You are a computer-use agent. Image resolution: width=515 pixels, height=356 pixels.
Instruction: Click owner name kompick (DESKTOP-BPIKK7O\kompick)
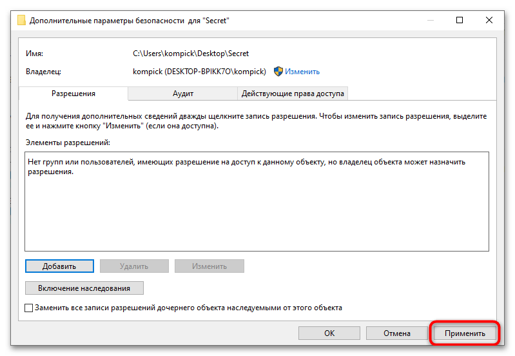(199, 72)
